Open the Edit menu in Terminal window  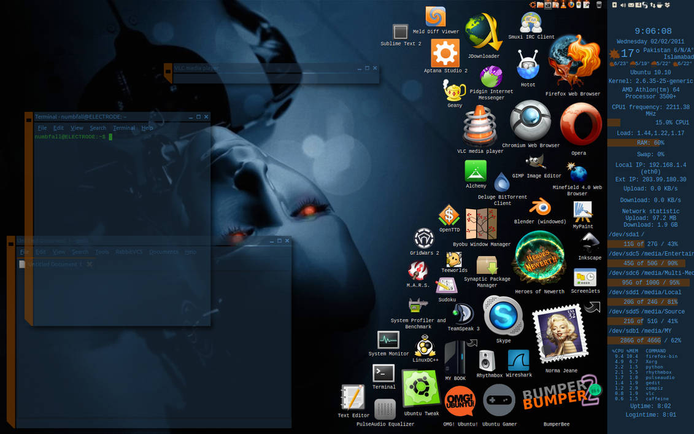pos(58,128)
